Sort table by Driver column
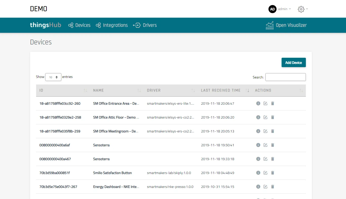 click(x=171, y=90)
